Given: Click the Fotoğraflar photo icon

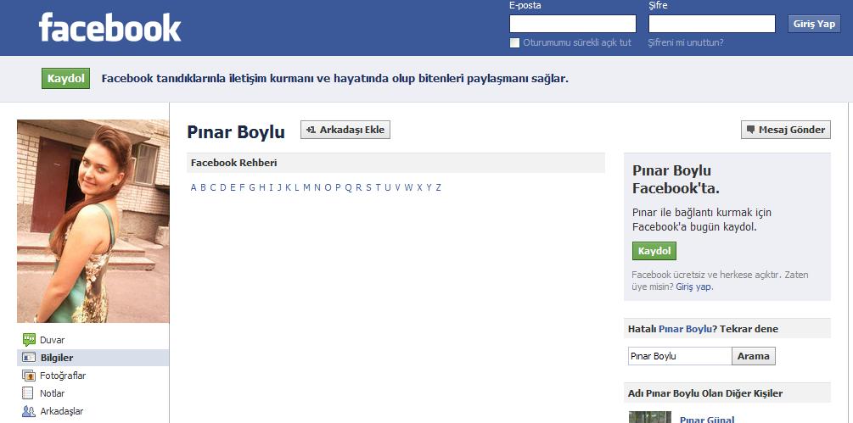Looking at the screenshot, I should 29,376.
